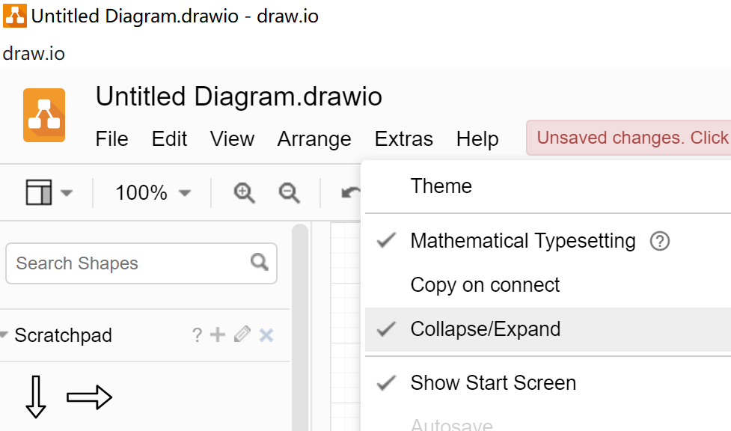Open the View menu
The height and width of the screenshot is (431, 731).
pyautogui.click(x=232, y=139)
